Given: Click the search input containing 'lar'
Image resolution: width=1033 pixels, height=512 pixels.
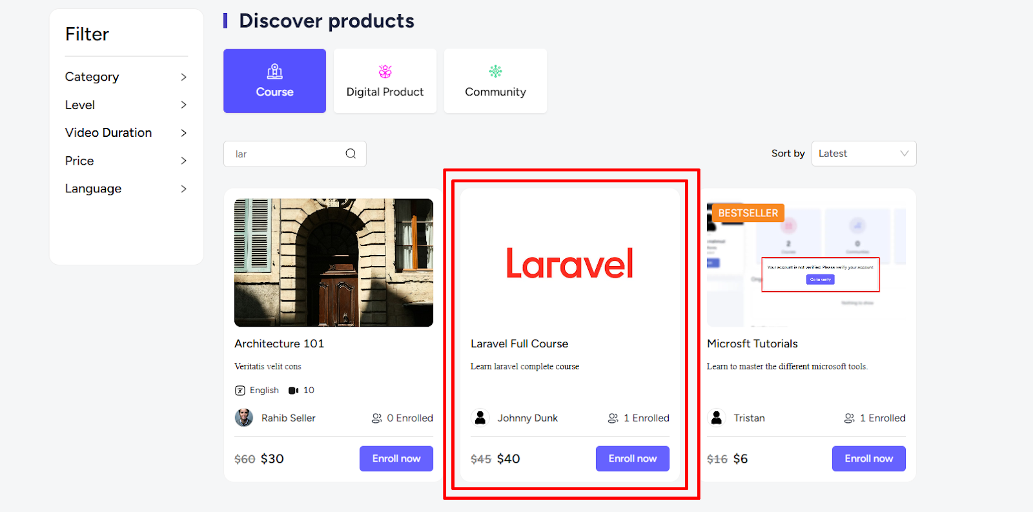Looking at the screenshot, I should point(295,154).
